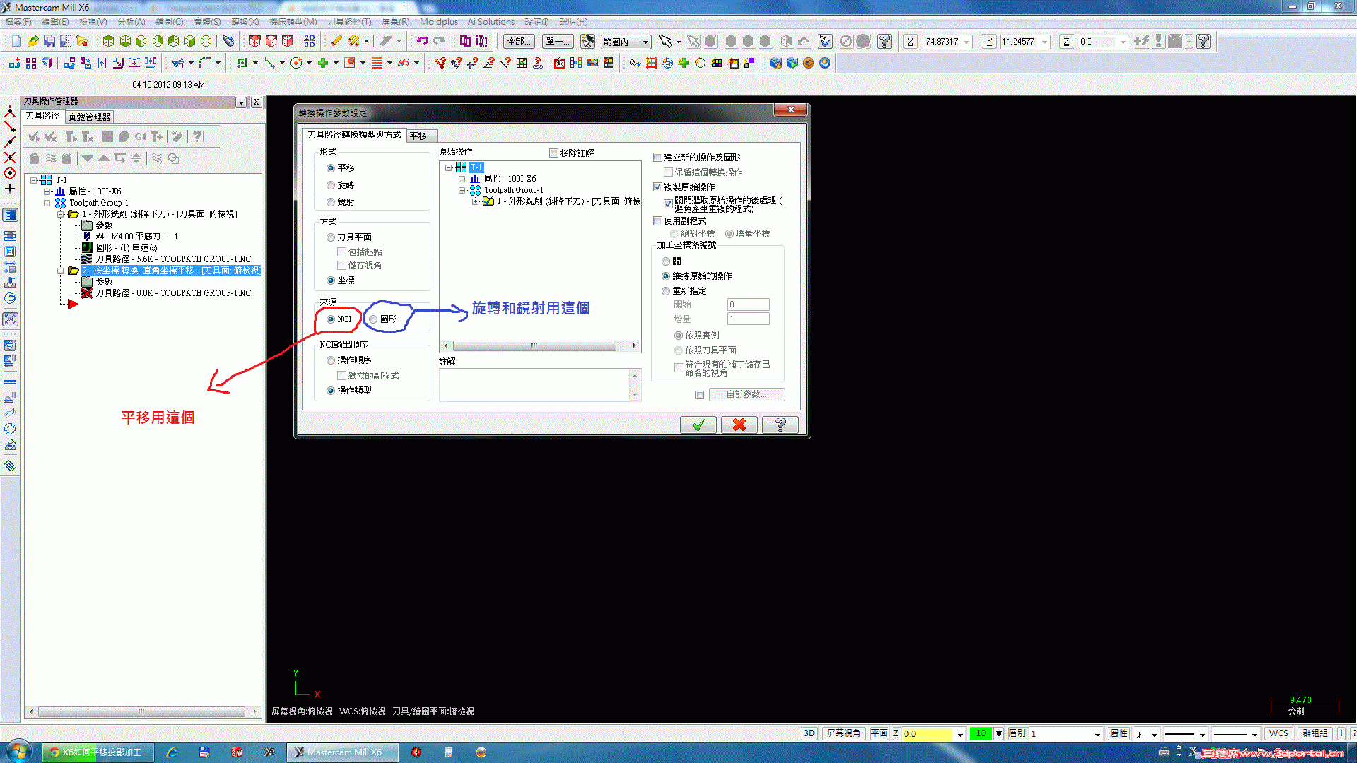Open the 範圍內 selection dropdown
The image size is (1357, 763).
tap(645, 42)
